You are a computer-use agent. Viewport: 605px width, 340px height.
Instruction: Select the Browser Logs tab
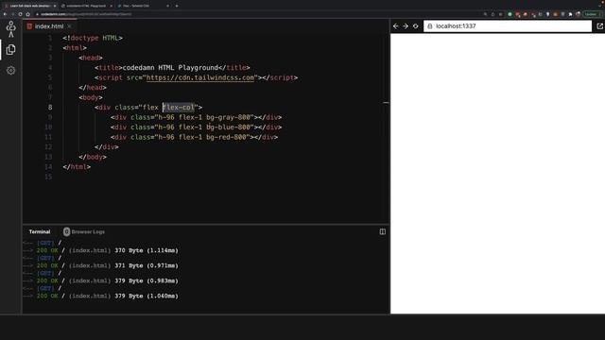point(88,231)
